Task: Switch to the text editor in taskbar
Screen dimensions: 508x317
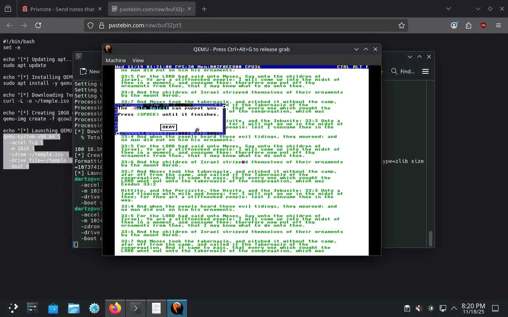Action: click(x=156, y=308)
